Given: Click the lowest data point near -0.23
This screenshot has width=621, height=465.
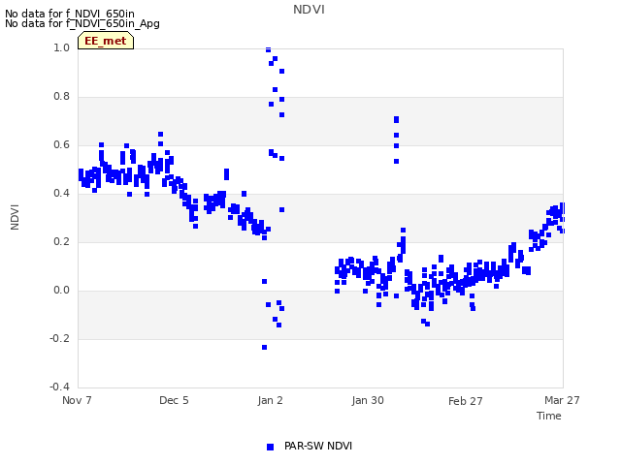Looking at the screenshot, I should pos(265,347).
